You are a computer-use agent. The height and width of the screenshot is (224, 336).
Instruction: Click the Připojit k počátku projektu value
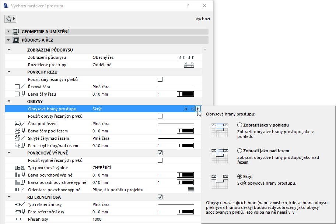pyautogui.click(x=118, y=190)
